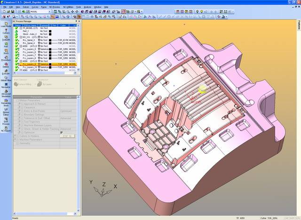Open the Motion Editor sidebar tool
This screenshot has height=220, width=301.
6,112
